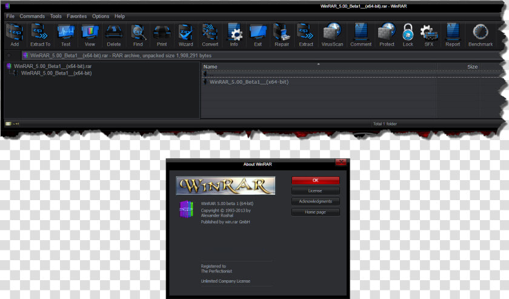Run the VirusScan tool

pos(332,35)
